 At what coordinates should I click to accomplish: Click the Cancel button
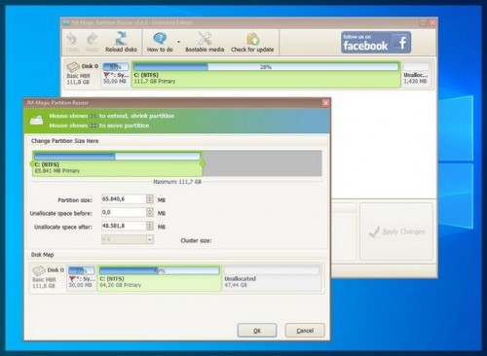(305, 331)
